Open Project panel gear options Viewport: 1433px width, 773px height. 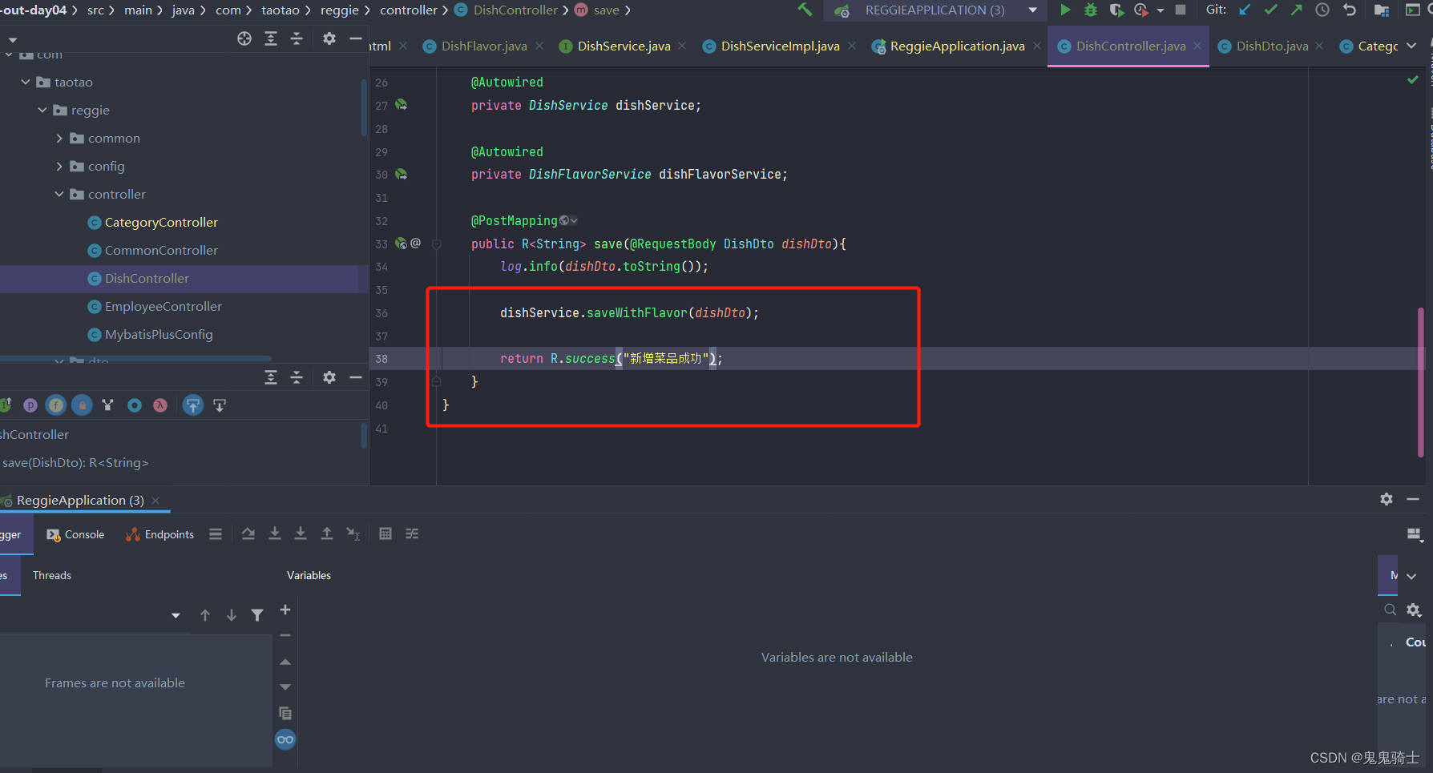[329, 38]
